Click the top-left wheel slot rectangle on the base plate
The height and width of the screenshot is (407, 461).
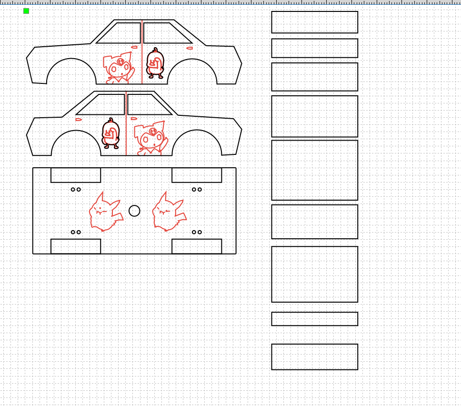pos(76,175)
